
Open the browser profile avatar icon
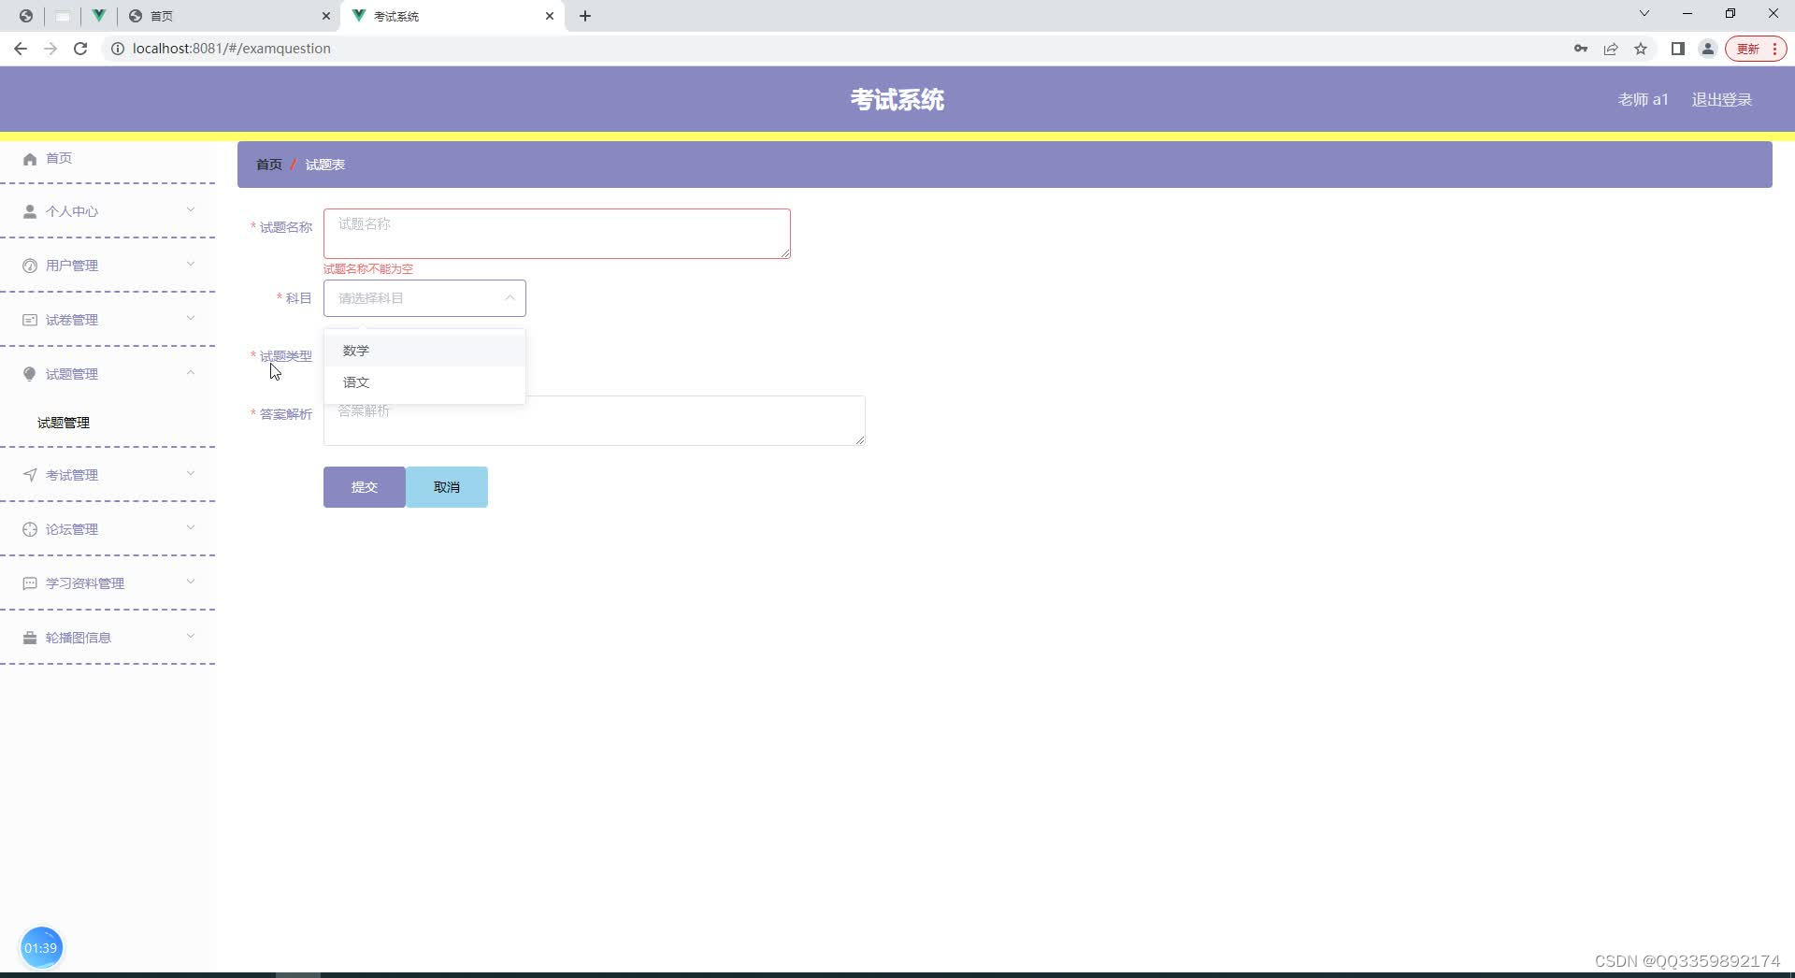[x=1708, y=49]
